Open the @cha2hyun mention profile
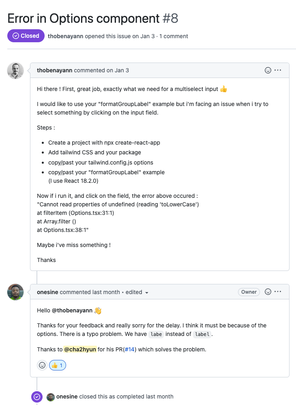 click(x=80, y=349)
